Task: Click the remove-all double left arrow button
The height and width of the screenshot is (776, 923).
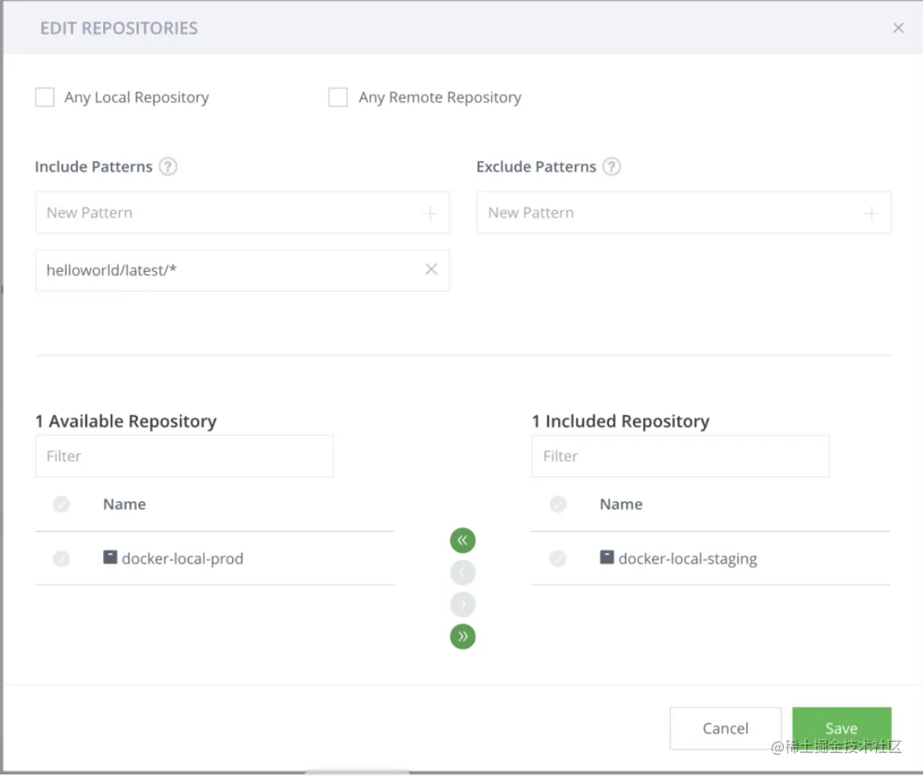Action: pos(462,540)
